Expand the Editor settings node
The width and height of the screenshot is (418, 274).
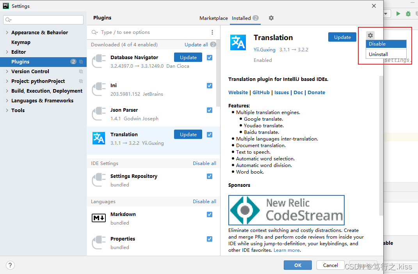pos(7,52)
